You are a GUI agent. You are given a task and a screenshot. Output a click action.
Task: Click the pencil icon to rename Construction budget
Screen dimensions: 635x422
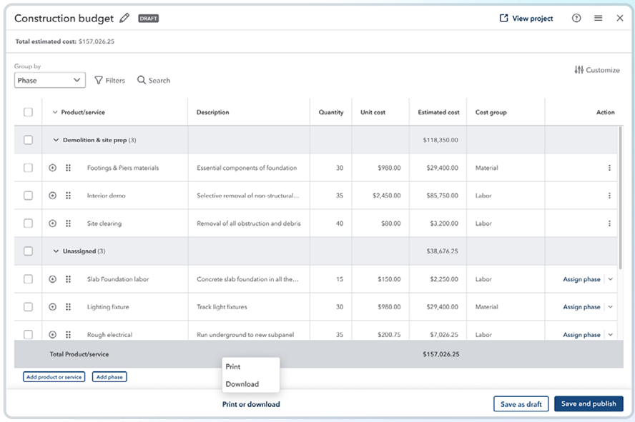(125, 18)
